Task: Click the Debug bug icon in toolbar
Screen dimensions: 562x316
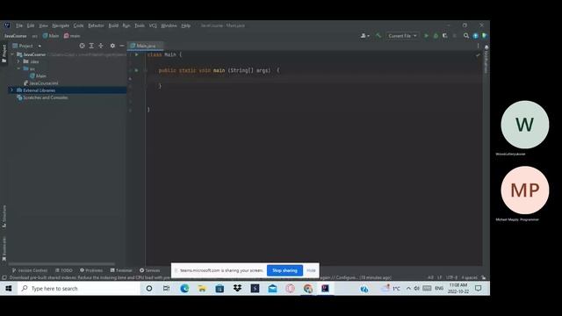Action: pos(436,36)
